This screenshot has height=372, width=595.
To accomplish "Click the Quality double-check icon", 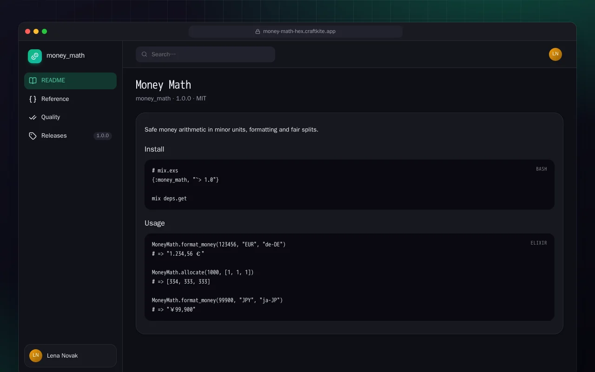I will (x=33, y=117).
